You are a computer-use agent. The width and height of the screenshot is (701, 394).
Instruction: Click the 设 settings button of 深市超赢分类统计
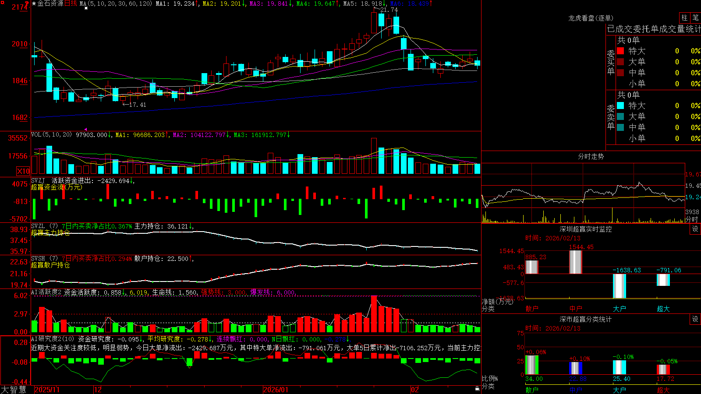(x=695, y=319)
